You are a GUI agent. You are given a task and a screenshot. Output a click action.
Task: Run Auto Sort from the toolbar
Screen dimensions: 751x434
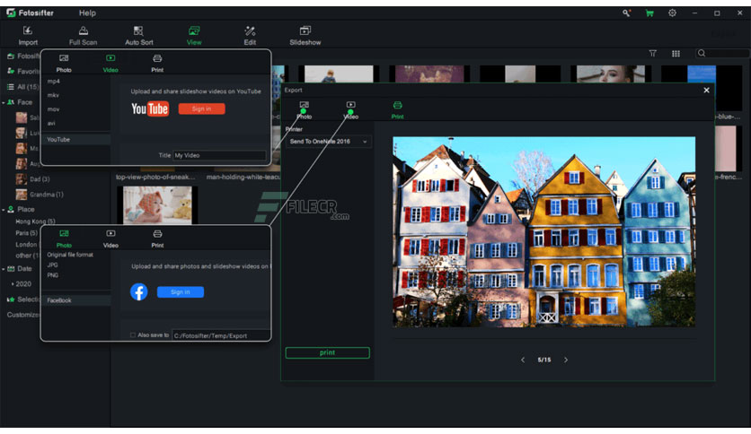[139, 36]
